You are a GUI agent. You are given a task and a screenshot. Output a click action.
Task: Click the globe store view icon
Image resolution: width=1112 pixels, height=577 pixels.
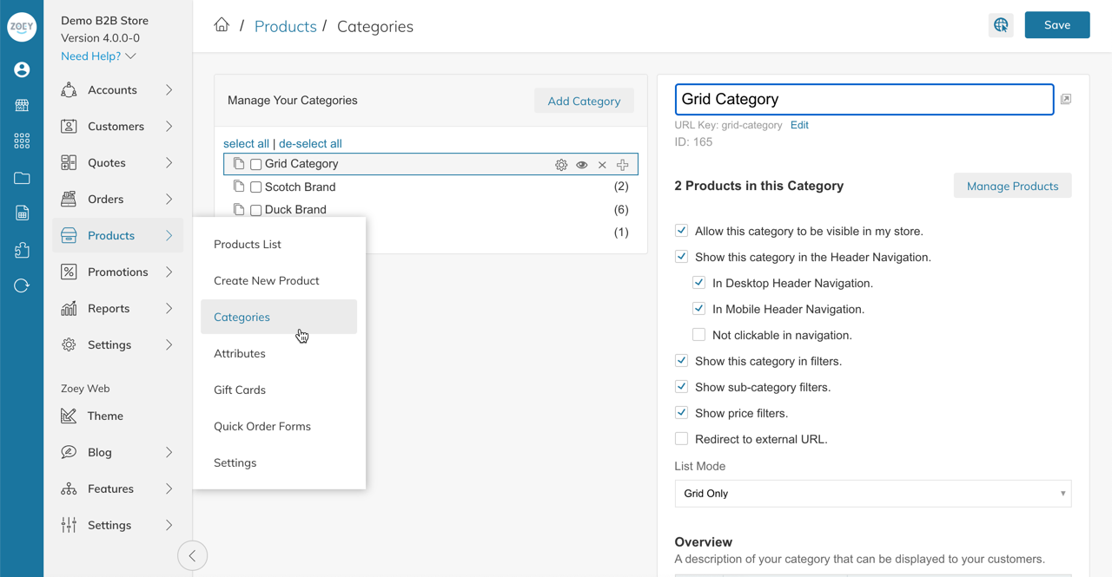click(x=1001, y=25)
